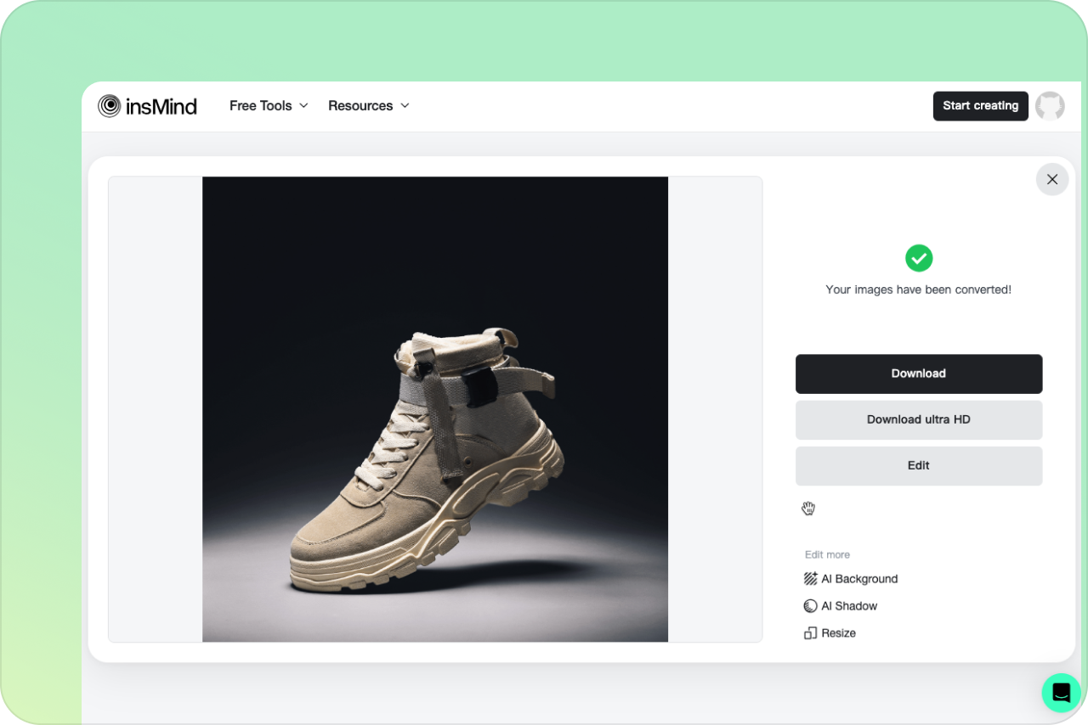Click the green success checkmark icon

click(919, 258)
